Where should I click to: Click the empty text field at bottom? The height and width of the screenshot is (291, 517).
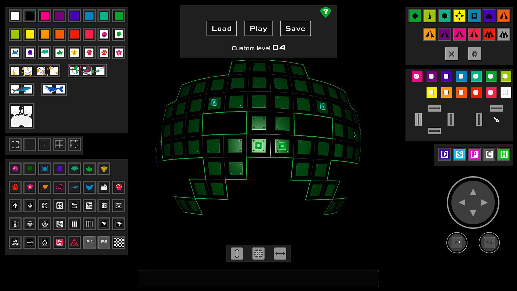(258, 279)
